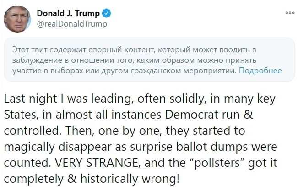Follow the blue Подробнее link

pos(260,71)
